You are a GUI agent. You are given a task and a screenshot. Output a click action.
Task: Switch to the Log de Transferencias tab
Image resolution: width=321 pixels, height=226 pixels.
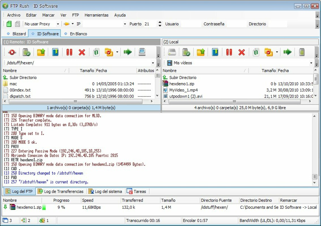tap(60, 191)
